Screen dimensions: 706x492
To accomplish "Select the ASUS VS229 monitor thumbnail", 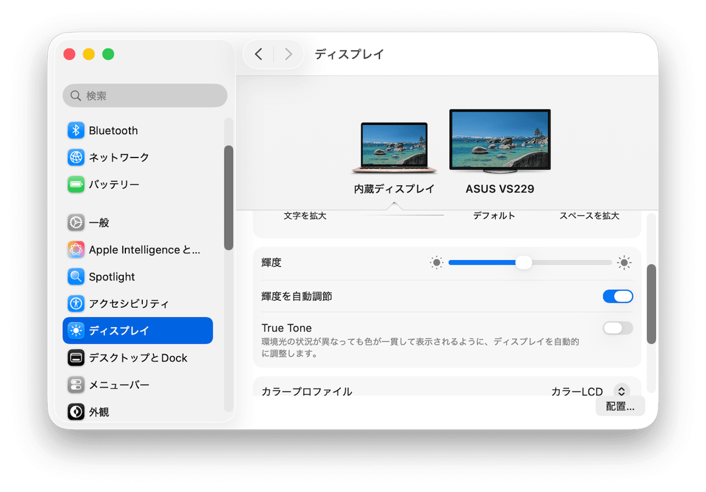I will point(500,142).
